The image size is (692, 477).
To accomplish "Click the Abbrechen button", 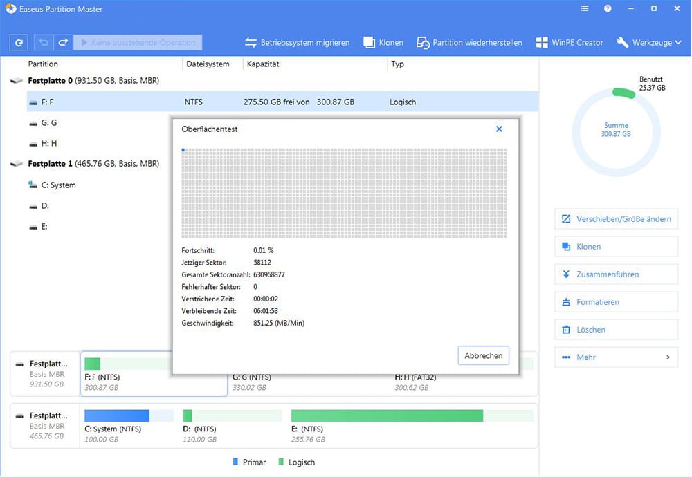I will click(484, 356).
